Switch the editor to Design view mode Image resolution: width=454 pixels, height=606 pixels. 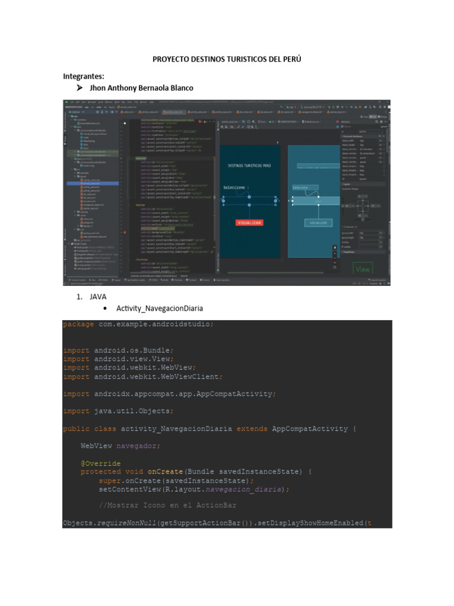point(382,117)
